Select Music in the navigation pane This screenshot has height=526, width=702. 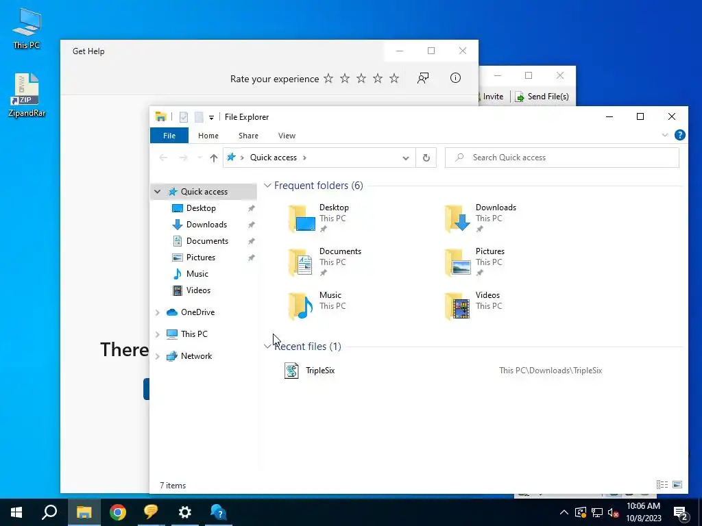(197, 274)
